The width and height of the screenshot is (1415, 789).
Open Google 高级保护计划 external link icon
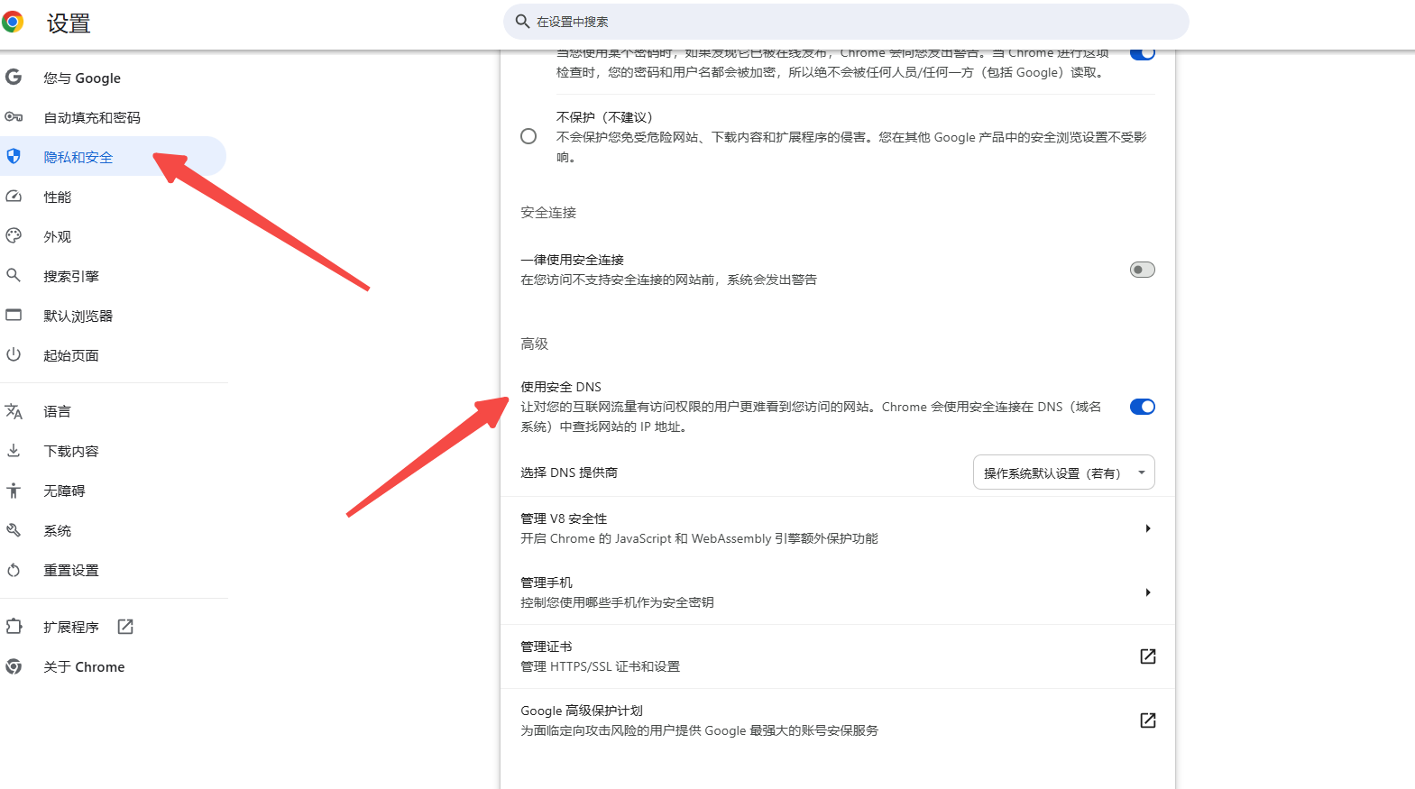click(1147, 720)
